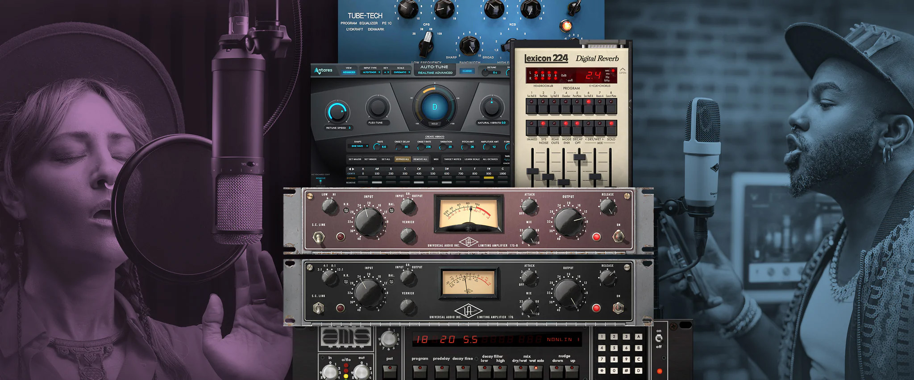Open the Input Type Alto/Tenor dropdown

pos(371,72)
